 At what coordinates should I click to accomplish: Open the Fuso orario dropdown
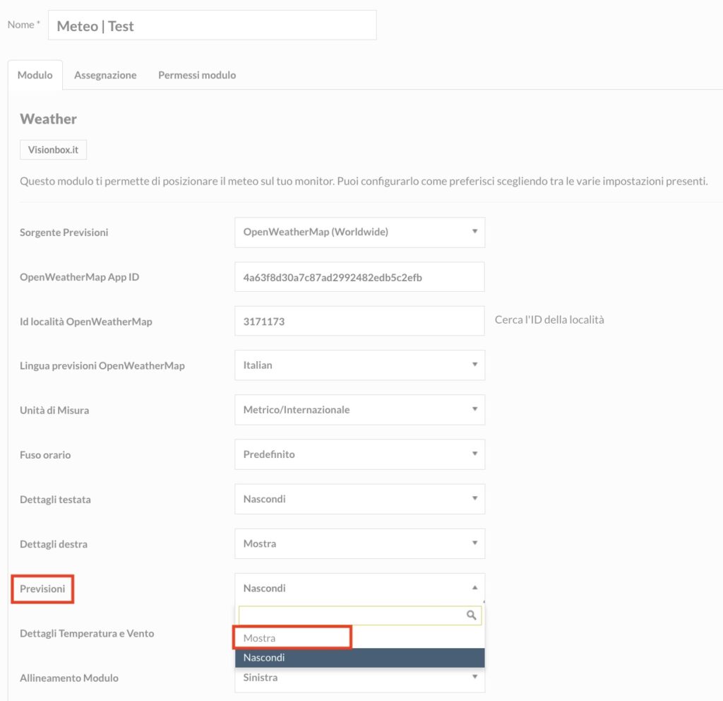(x=359, y=454)
